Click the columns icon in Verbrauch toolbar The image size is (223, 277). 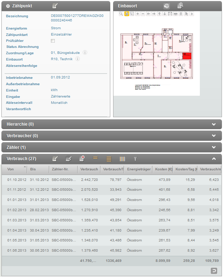pos(122,159)
